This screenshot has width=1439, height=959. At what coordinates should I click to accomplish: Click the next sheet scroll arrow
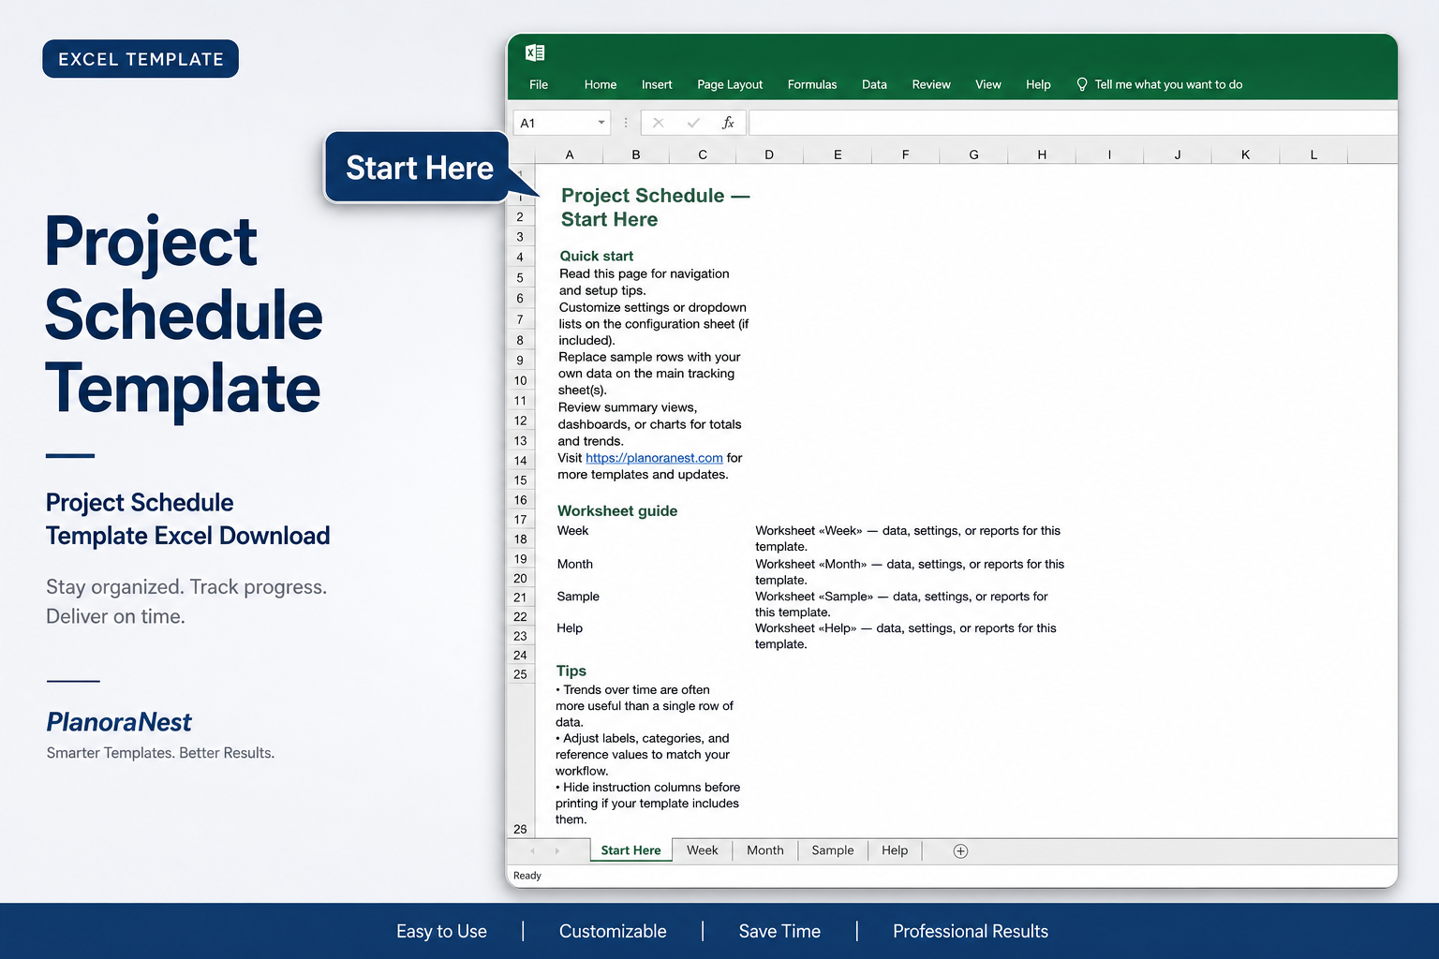coord(556,850)
